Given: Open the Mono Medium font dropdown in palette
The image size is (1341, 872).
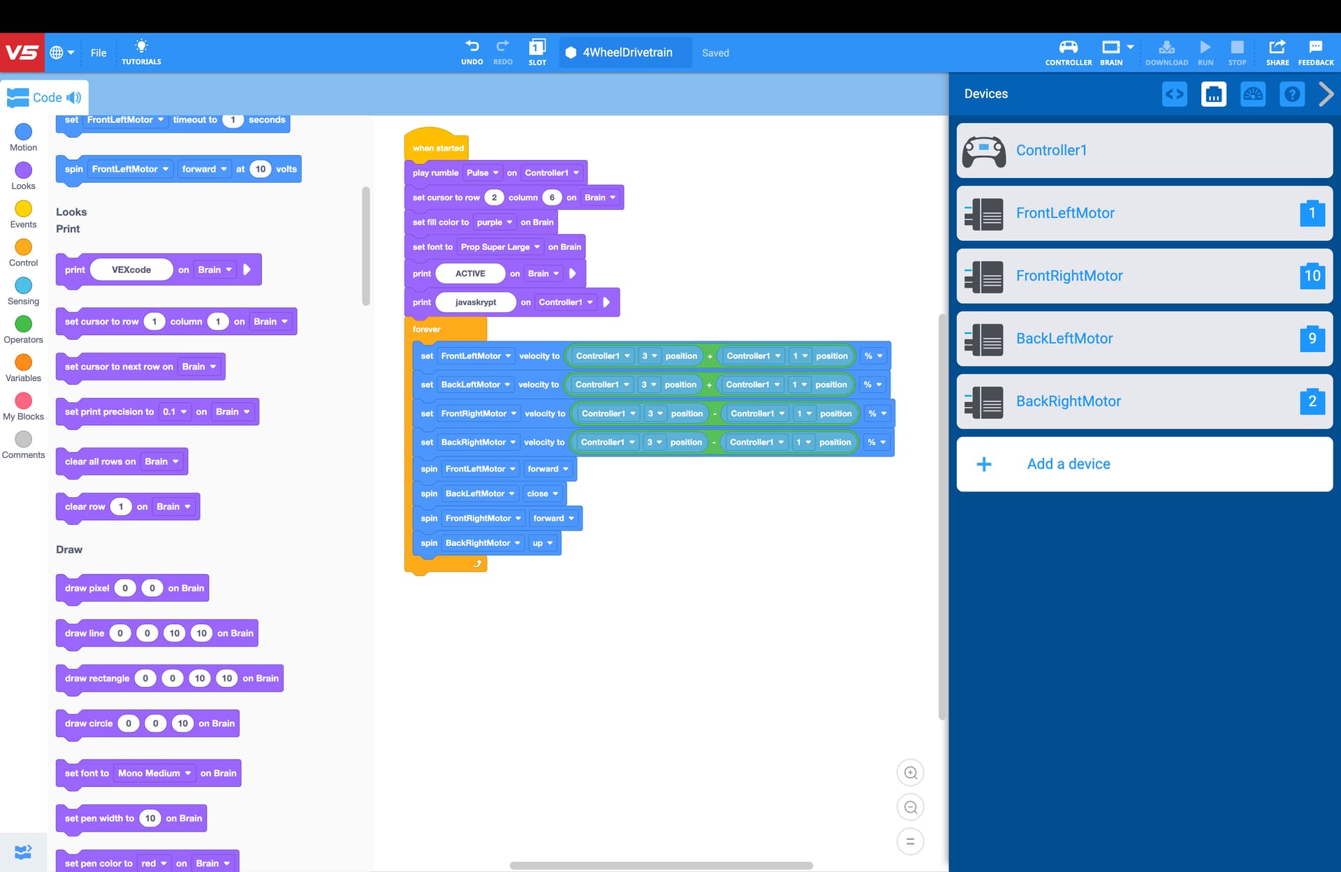Looking at the screenshot, I should 154,773.
